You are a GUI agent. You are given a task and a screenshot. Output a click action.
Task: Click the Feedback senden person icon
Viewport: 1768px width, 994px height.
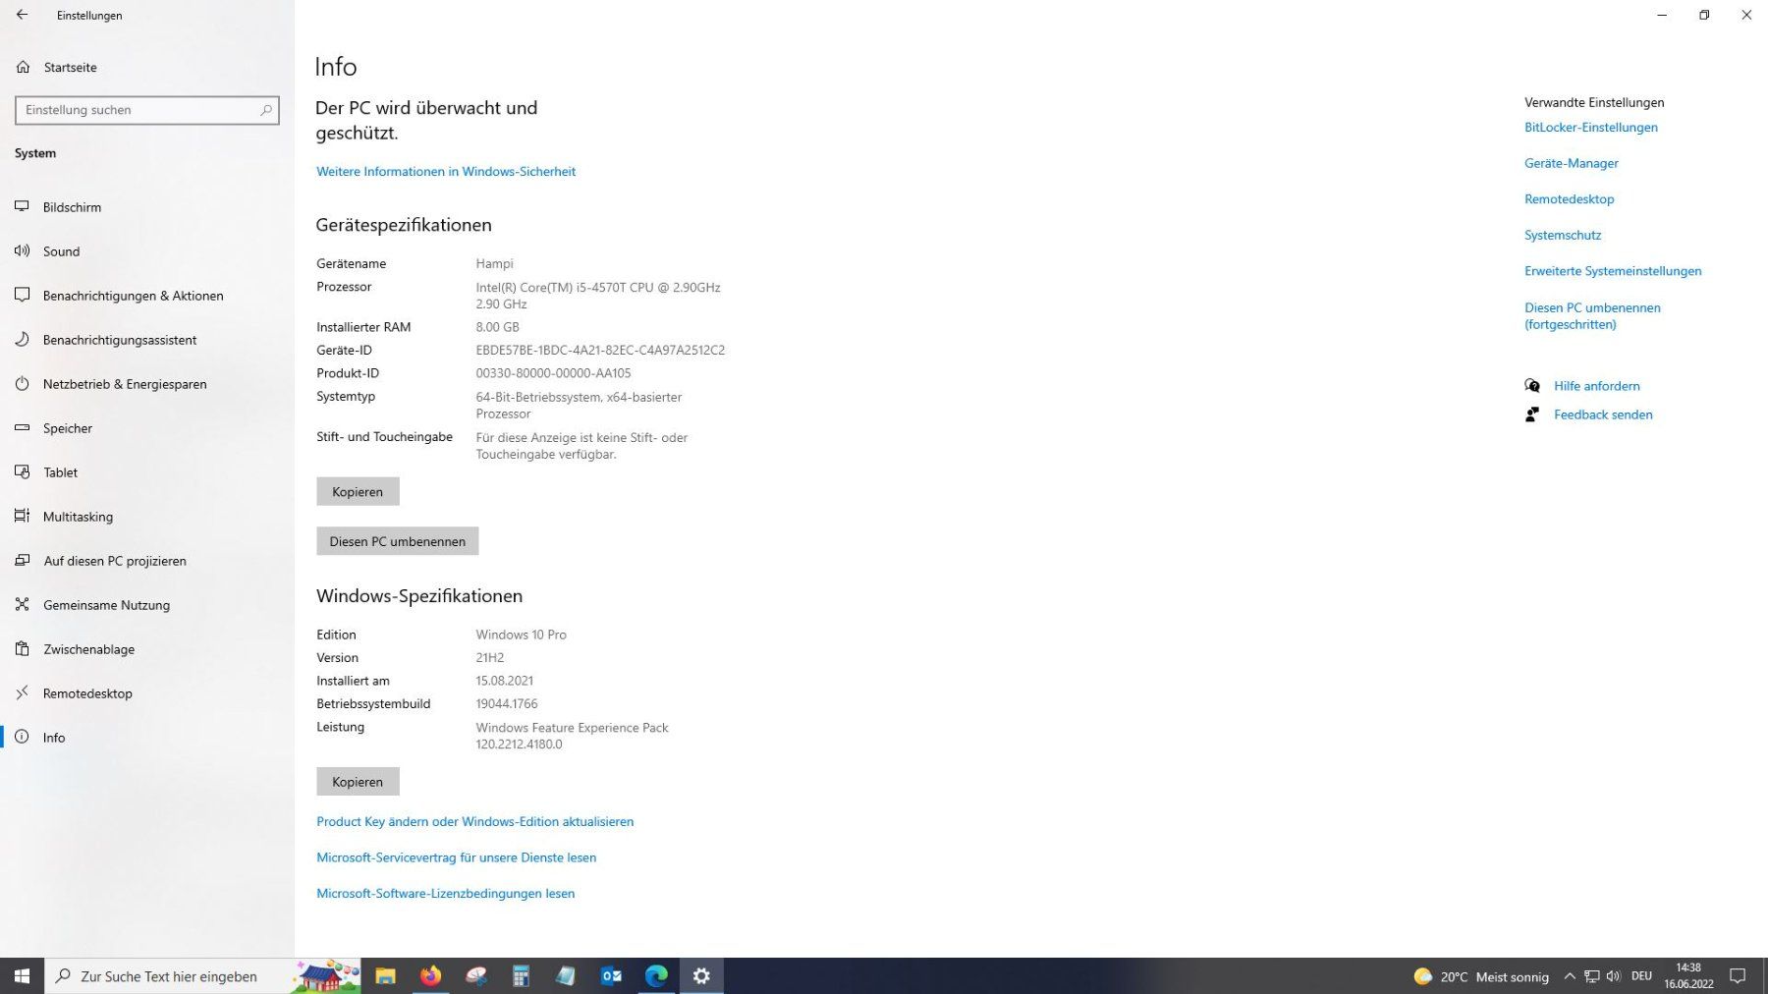tap(1532, 414)
